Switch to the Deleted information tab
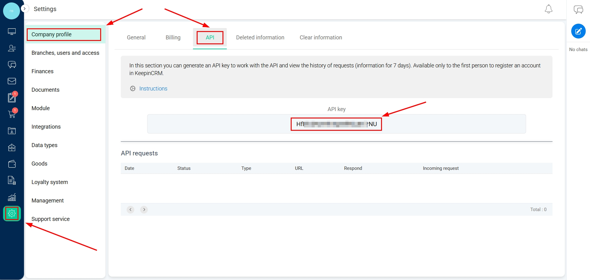 [x=260, y=38]
